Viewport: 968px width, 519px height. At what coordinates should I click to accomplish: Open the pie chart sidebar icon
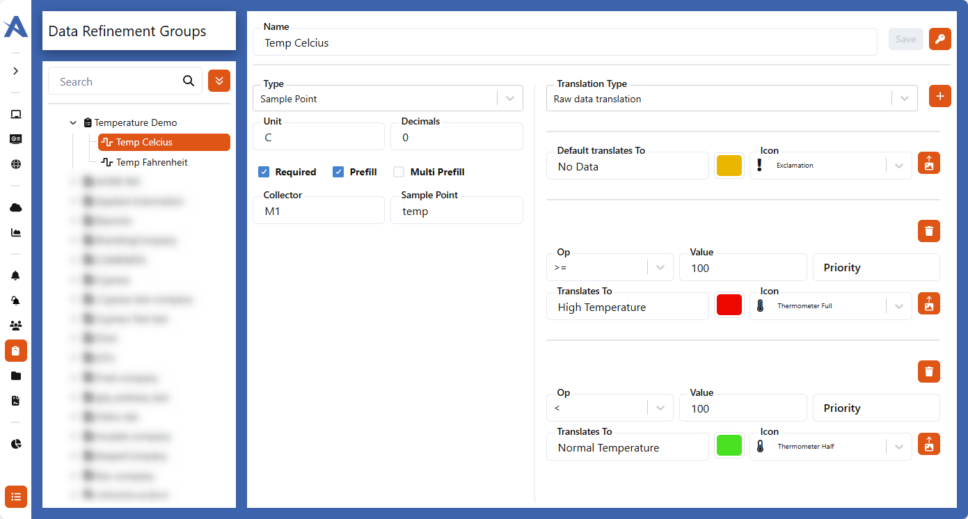click(x=16, y=444)
